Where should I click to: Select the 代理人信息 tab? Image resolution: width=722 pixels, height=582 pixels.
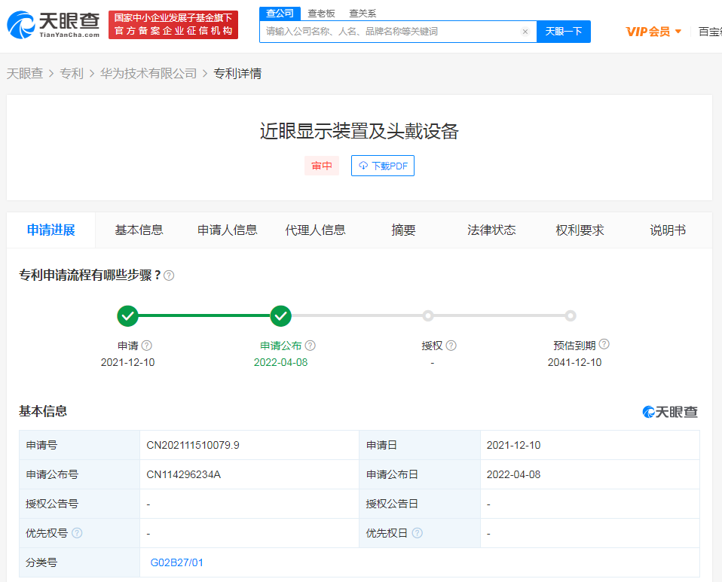pyautogui.click(x=316, y=230)
